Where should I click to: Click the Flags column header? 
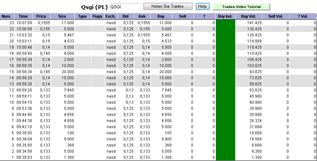[x=97, y=16]
